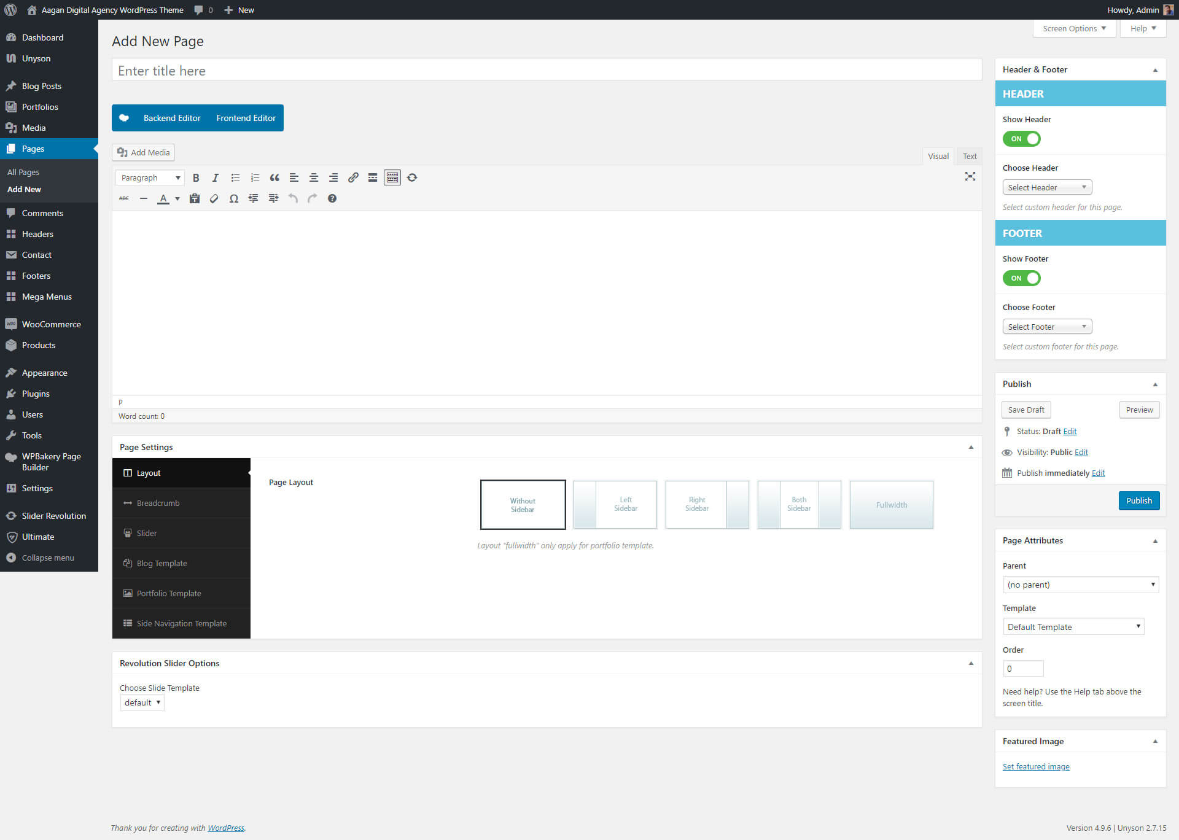
Task: Enter distraction-free writing mode
Action: coord(970,176)
